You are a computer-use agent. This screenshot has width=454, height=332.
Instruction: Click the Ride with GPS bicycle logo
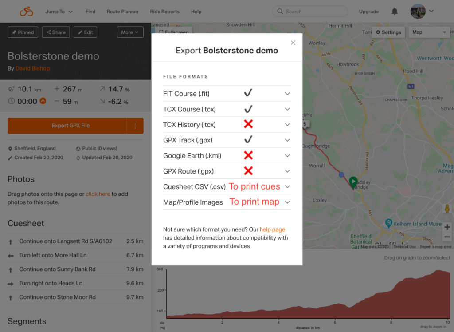[26, 12]
